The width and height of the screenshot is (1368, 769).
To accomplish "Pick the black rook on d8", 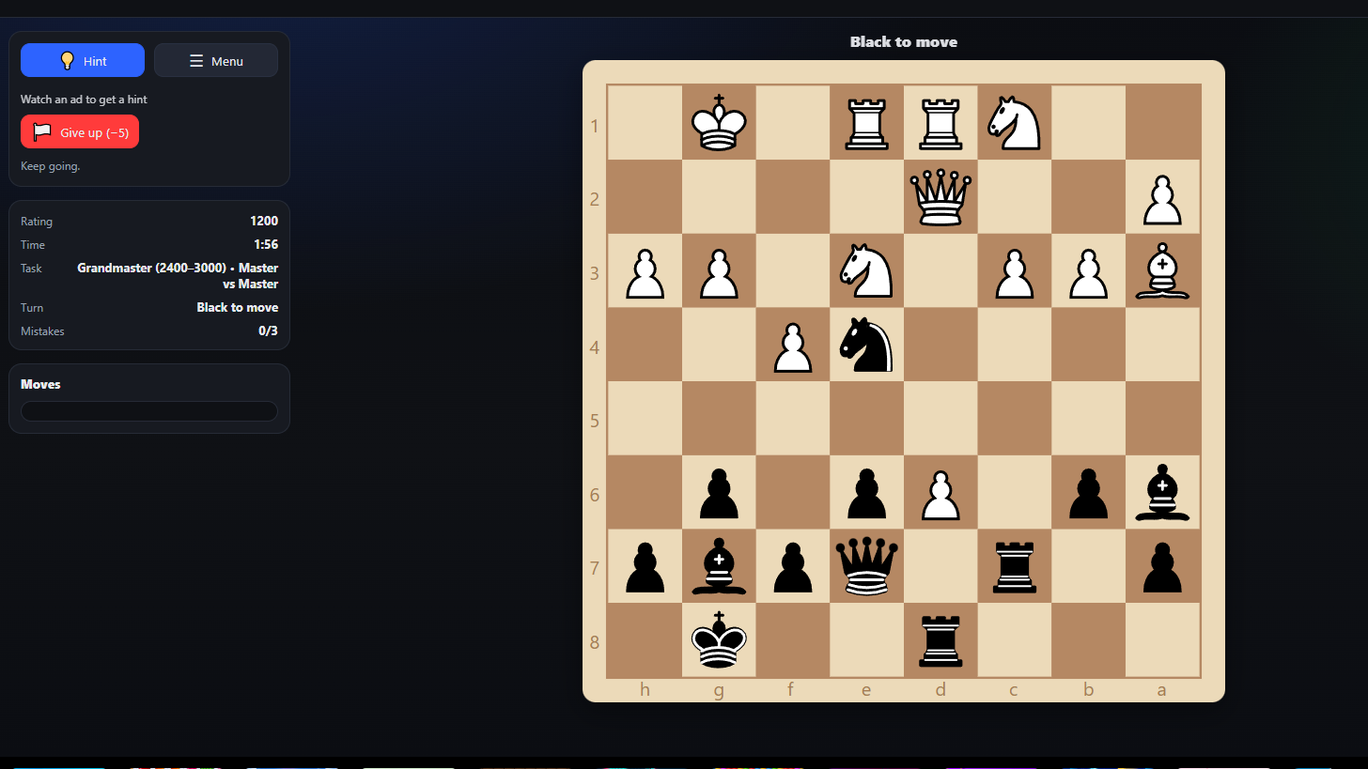I will [940, 641].
